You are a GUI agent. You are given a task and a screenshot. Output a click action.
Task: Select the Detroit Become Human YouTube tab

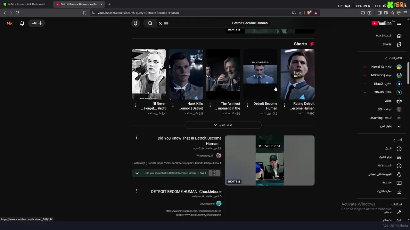pyautogui.click(x=78, y=4)
